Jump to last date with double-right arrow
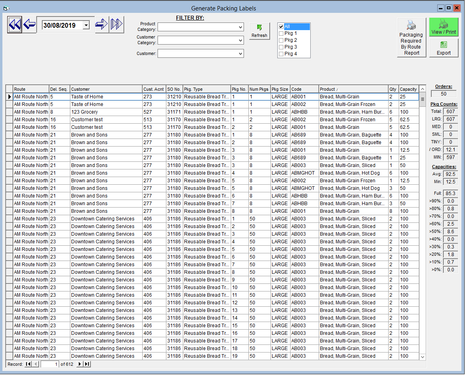465x375 pixels. tap(117, 24)
